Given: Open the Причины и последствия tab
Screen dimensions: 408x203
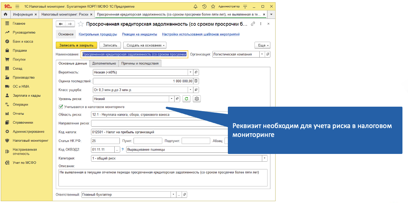Looking at the screenshot, I should [140, 63].
